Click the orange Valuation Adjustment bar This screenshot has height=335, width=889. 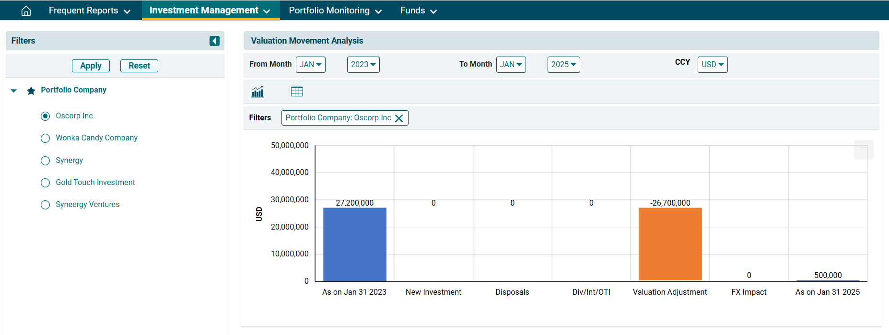point(670,244)
